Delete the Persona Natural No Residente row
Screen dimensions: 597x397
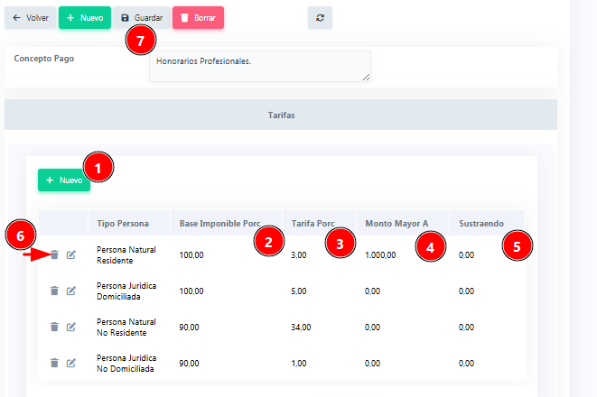click(54, 327)
